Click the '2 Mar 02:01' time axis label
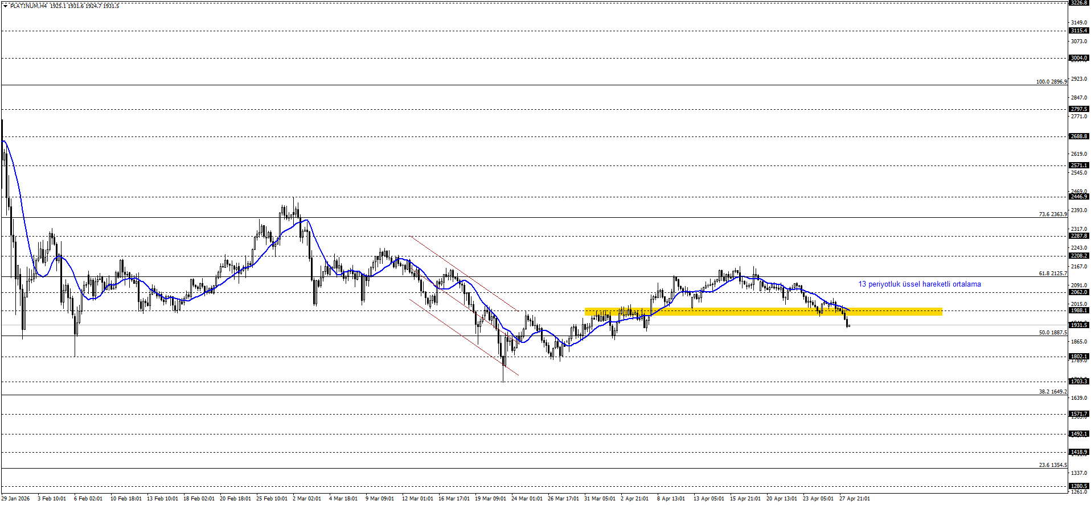 [307, 499]
